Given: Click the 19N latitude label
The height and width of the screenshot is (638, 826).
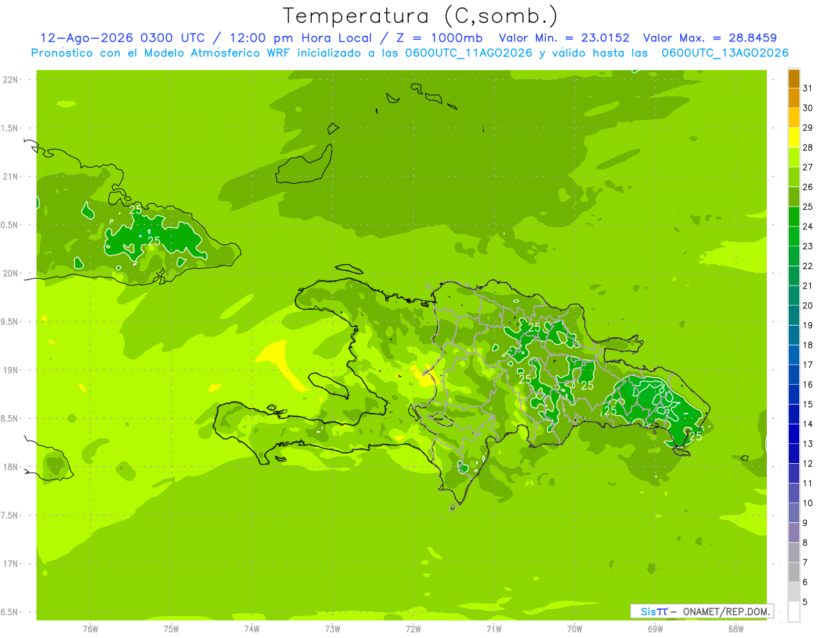Looking at the screenshot, I should [11, 370].
